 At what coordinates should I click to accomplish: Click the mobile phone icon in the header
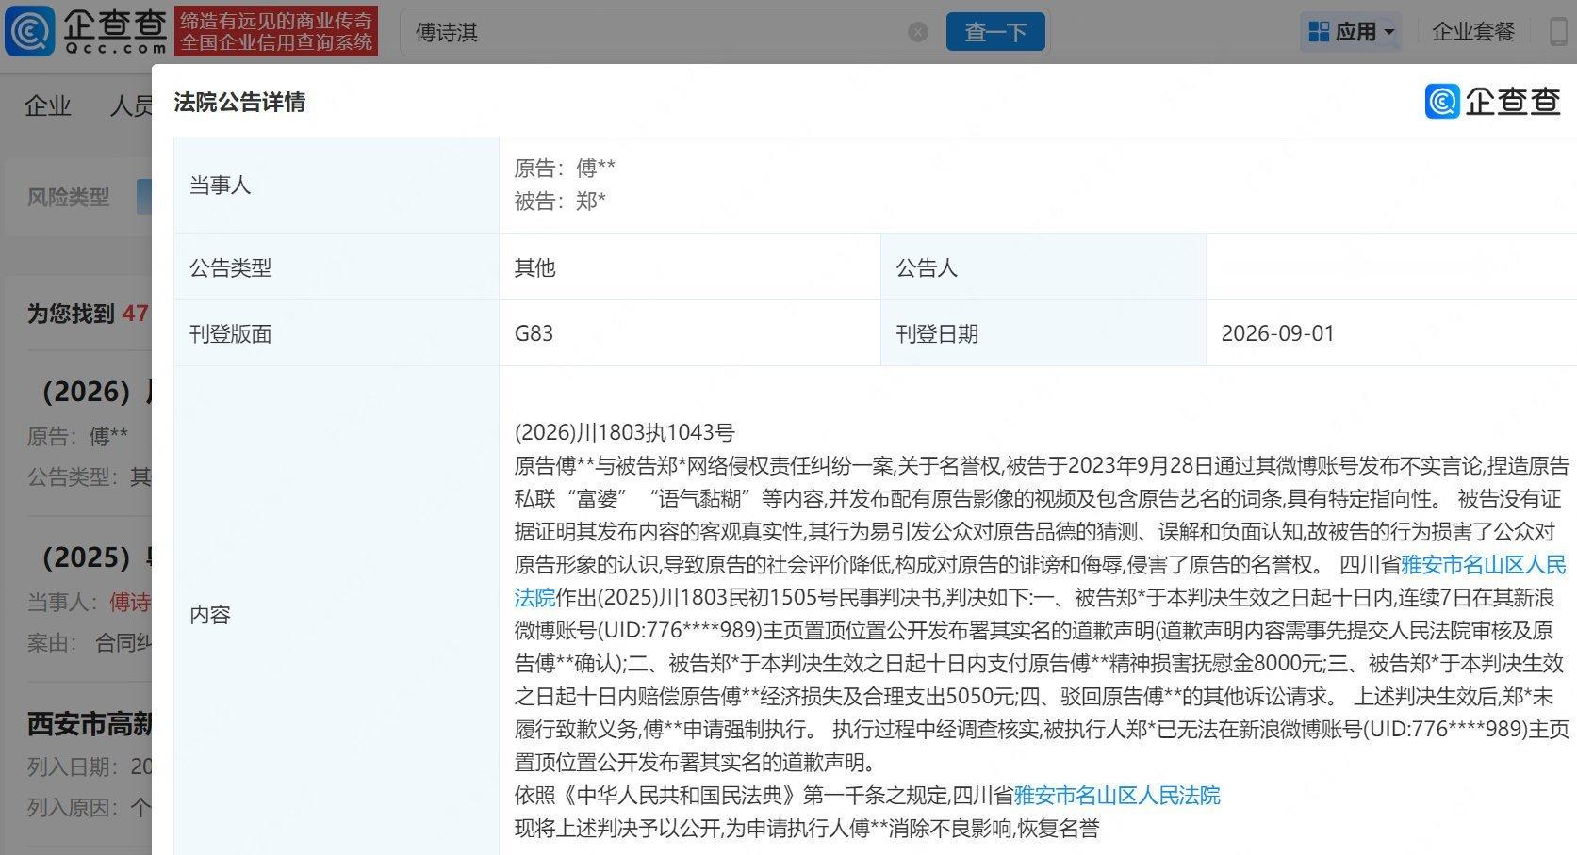coord(1560,32)
